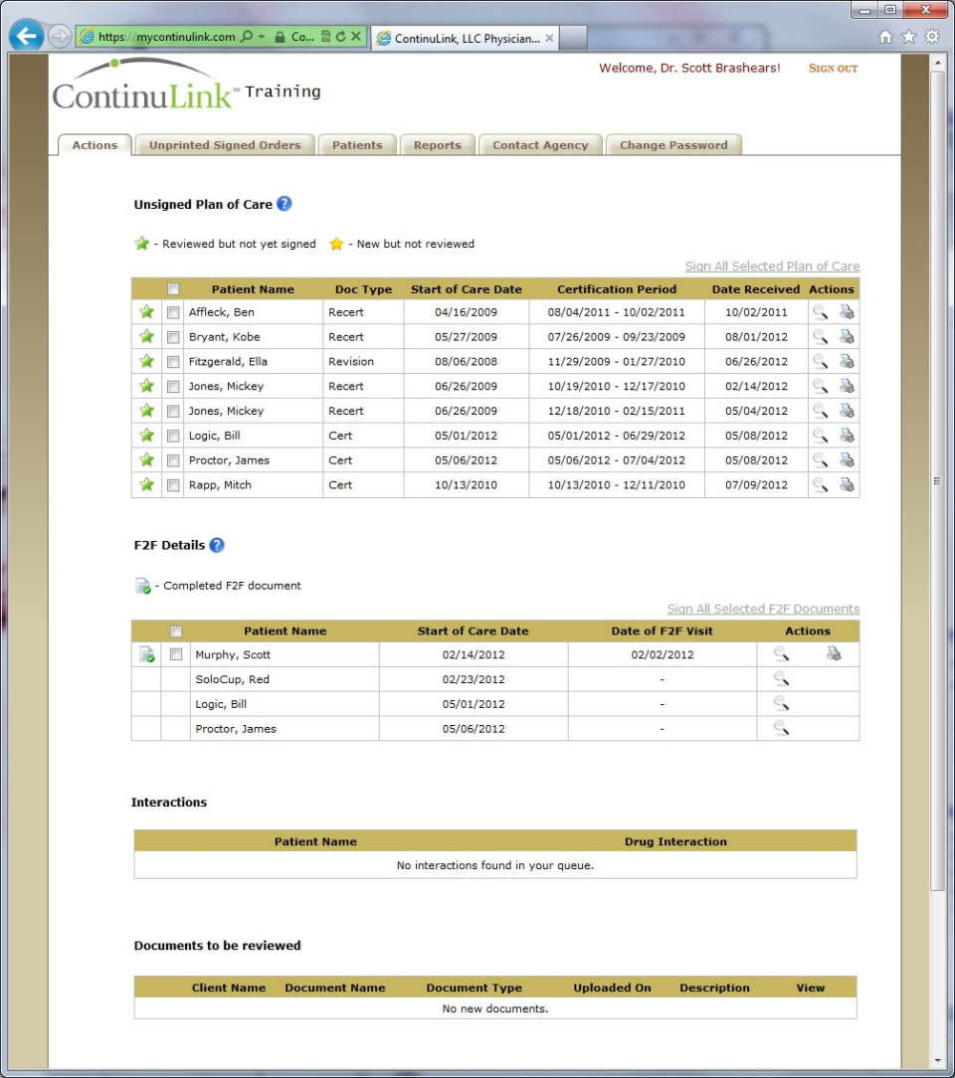The width and height of the screenshot is (955, 1078).
Task: Click completed F2F document icon for Murphy, Scott
Action: (146, 654)
